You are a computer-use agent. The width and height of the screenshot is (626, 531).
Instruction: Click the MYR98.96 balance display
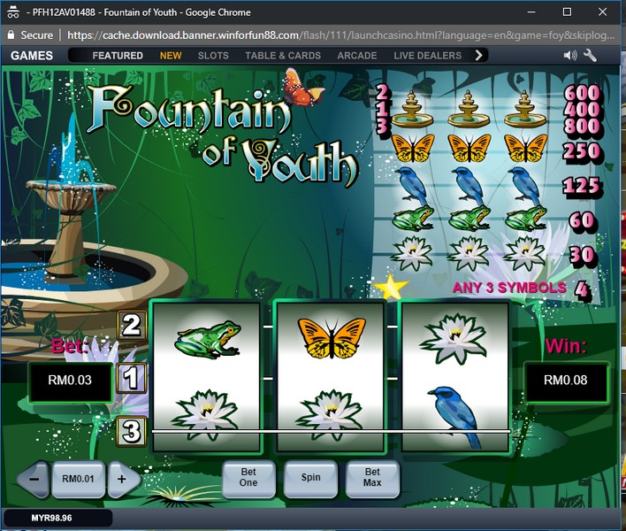[52, 518]
